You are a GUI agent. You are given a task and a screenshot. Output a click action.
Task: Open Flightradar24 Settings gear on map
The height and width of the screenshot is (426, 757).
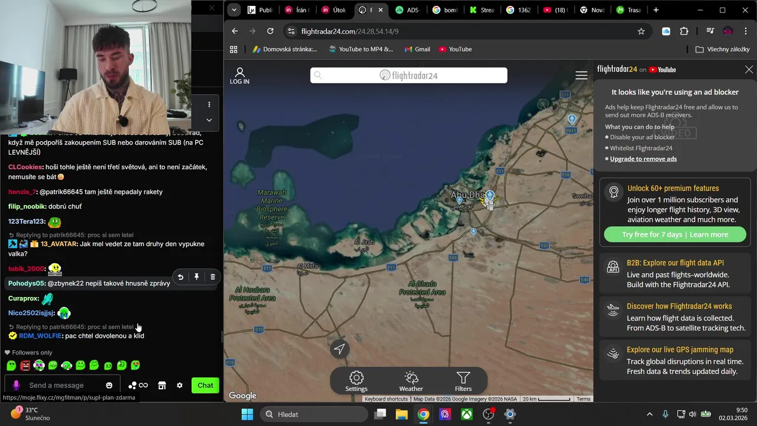click(356, 382)
